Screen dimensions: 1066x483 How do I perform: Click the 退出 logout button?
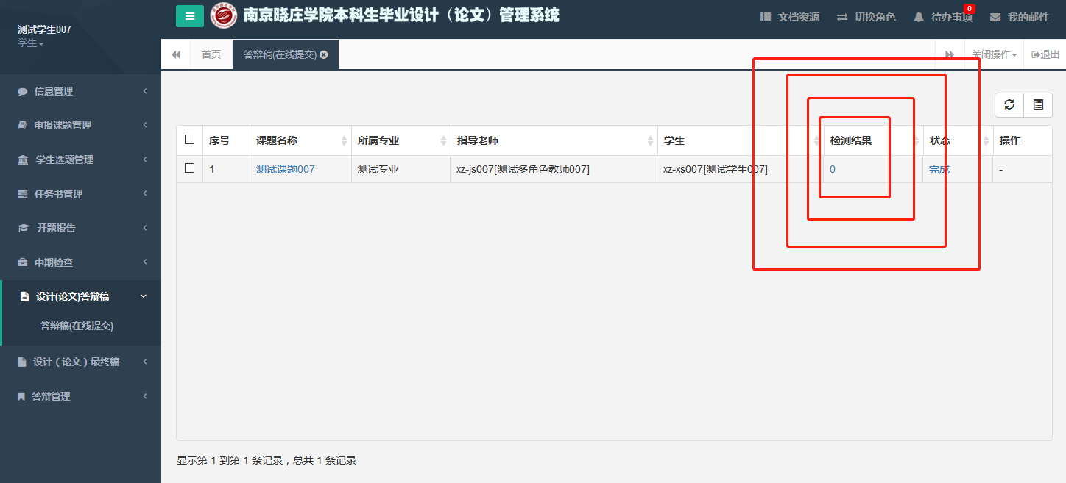(x=1045, y=54)
